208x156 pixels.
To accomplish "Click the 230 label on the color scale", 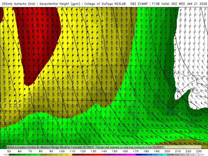I will click(x=199, y=151).
